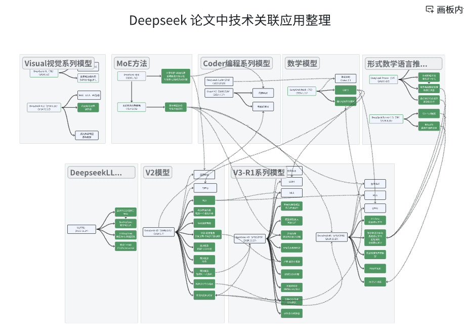The width and height of the screenshot is (464, 331).
Task: Click the first DeepSeek Prover node
Action: [x=384, y=79]
